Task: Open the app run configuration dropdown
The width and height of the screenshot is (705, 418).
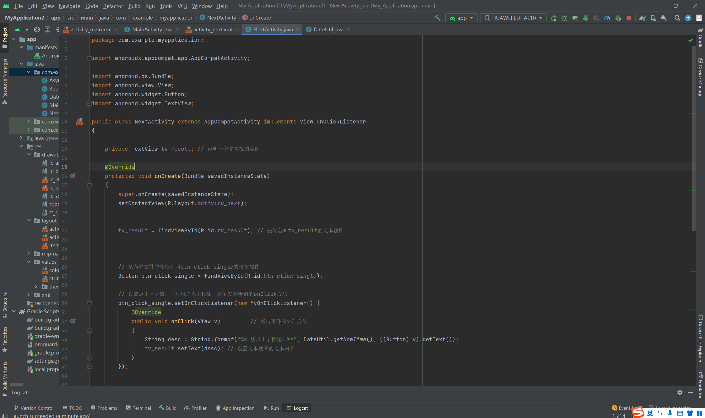Action: pyautogui.click(x=461, y=18)
